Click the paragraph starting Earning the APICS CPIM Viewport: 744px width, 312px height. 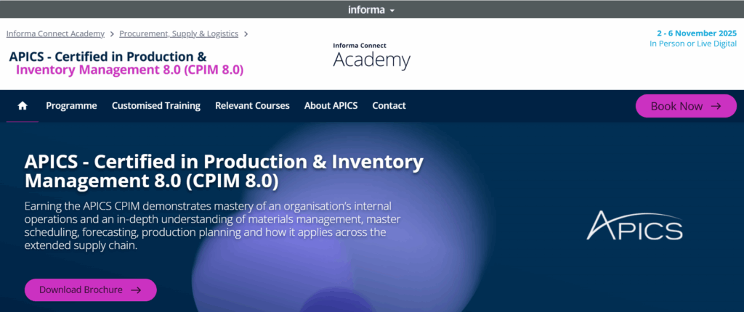(213, 226)
